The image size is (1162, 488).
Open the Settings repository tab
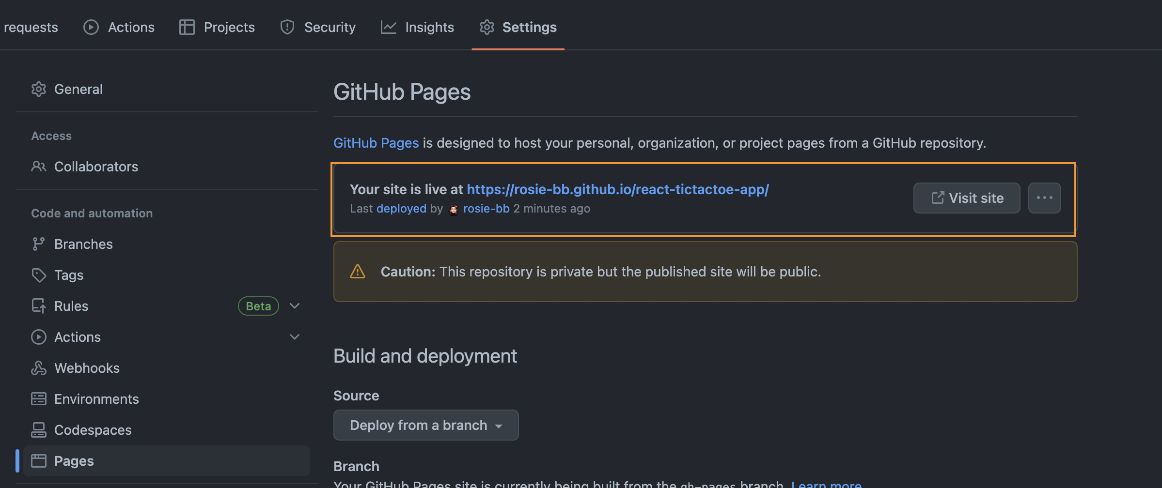(x=518, y=27)
